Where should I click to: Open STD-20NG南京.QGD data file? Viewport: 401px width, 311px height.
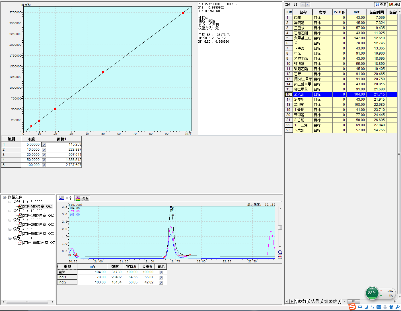[36, 225]
